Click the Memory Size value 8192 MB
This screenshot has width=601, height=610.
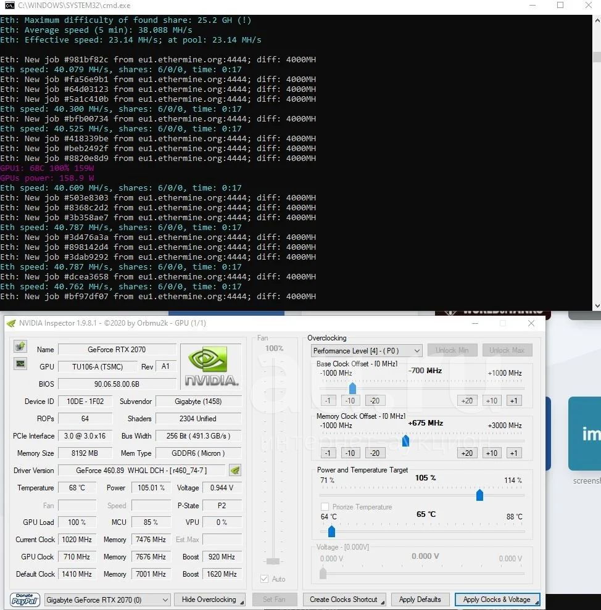coord(85,453)
